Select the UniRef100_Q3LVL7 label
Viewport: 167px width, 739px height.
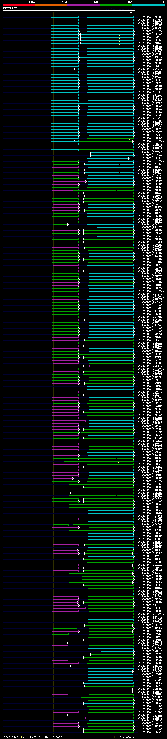[x=150, y=158]
